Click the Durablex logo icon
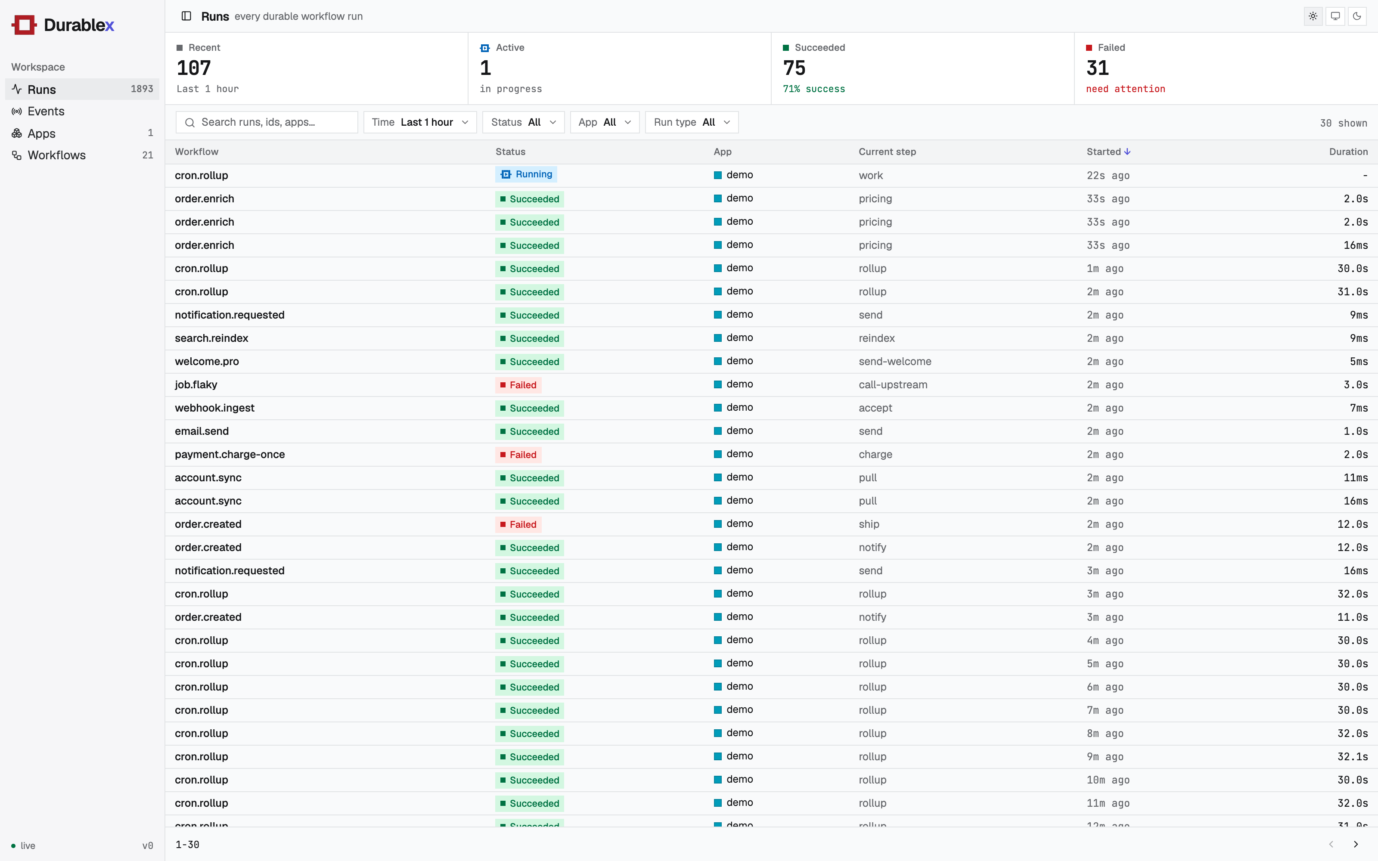The image size is (1378, 861). 24,25
